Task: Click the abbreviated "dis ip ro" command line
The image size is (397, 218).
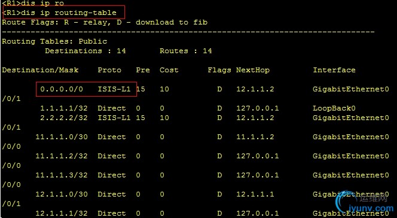Action: (33, 4)
